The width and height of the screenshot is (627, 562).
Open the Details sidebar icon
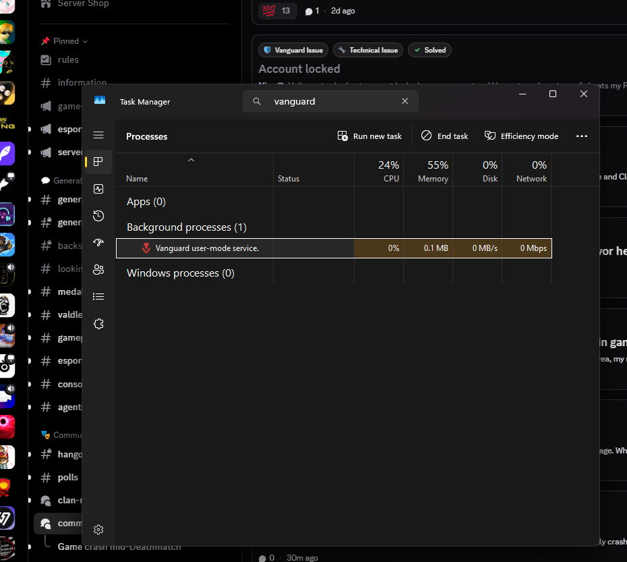click(98, 296)
